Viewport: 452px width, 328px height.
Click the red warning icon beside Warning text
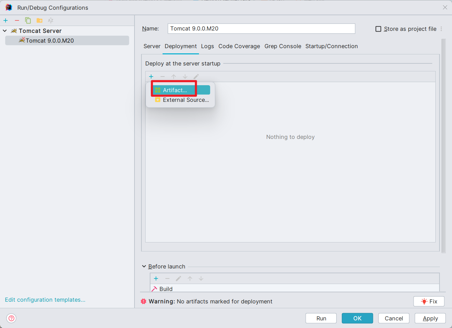click(x=144, y=301)
